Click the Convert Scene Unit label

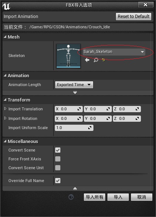pyautogui.click(x=26, y=168)
